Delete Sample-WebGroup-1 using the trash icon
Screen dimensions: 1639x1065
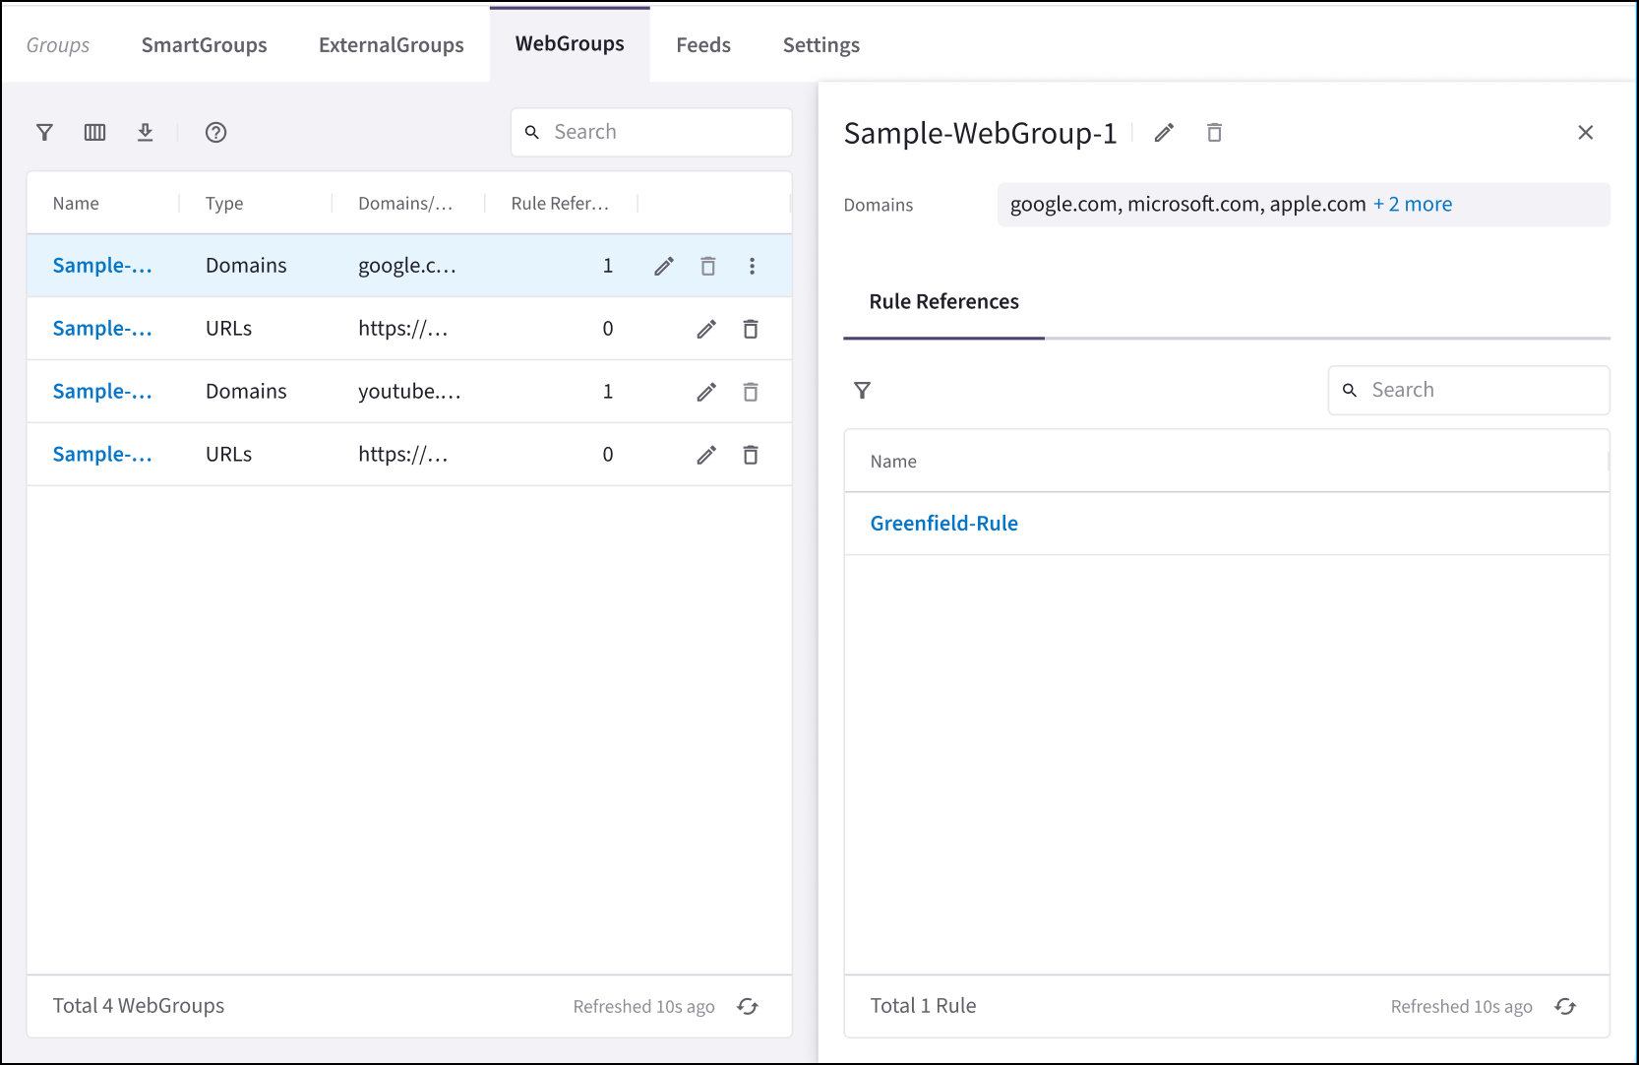pos(1214,132)
